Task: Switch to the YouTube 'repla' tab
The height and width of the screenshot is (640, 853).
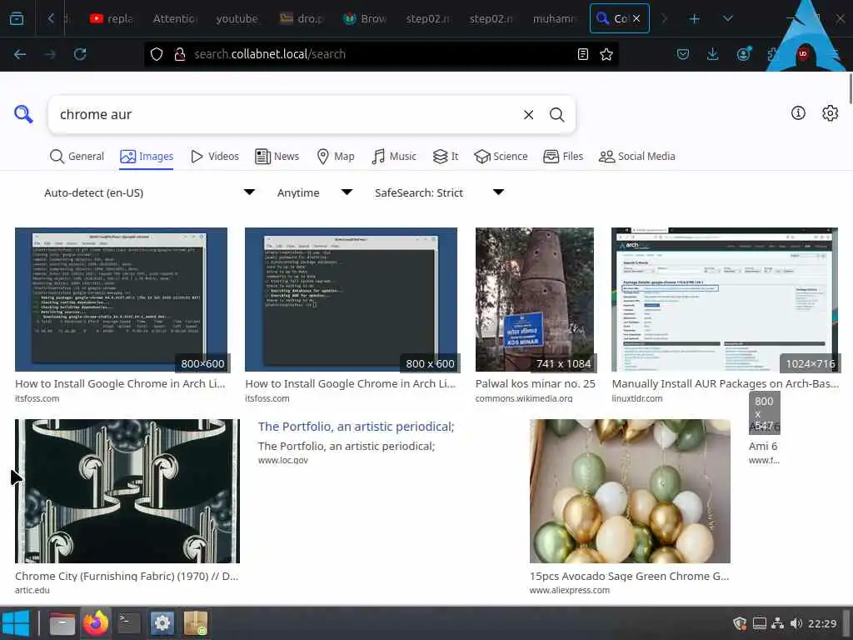Action: point(112,18)
